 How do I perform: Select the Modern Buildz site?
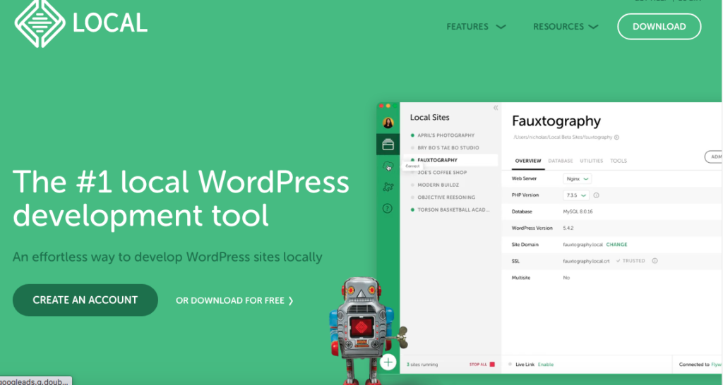click(438, 185)
